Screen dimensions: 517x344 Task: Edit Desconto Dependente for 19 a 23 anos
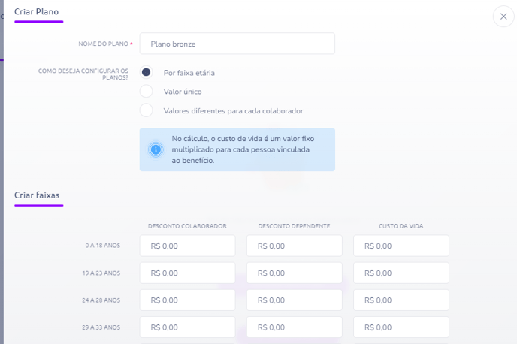(x=295, y=273)
